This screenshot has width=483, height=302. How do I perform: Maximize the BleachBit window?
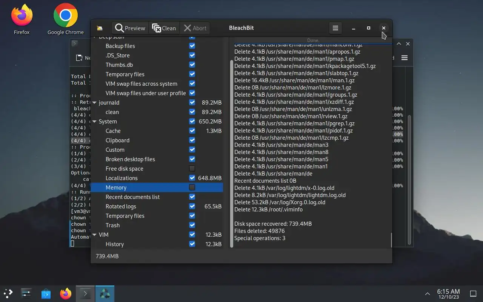[x=369, y=28]
